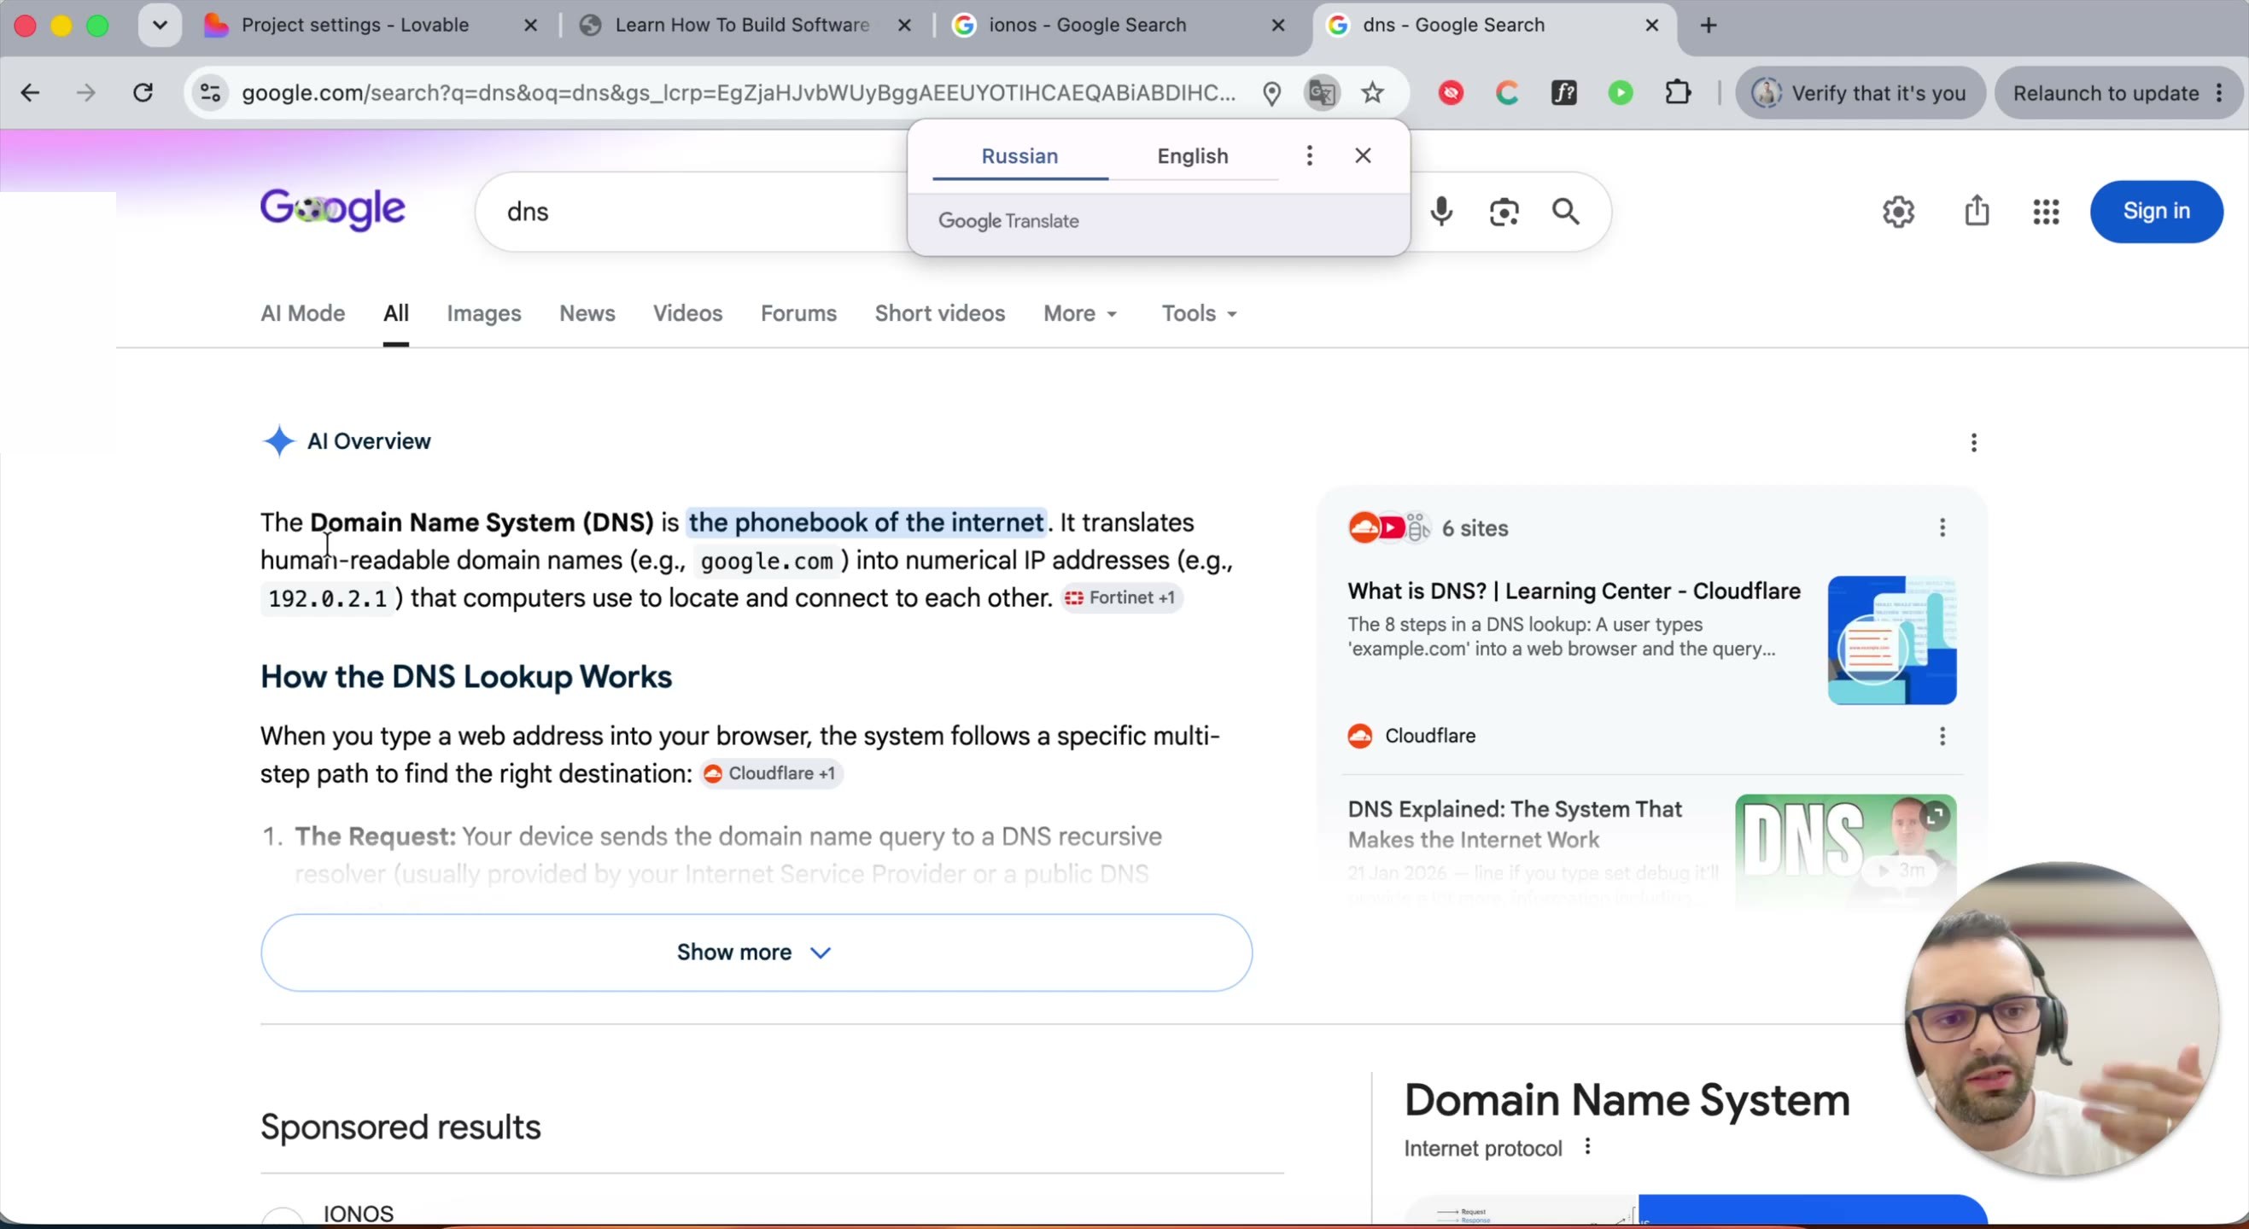
Task: Click the IONOS sponsored result
Action: pos(358,1214)
